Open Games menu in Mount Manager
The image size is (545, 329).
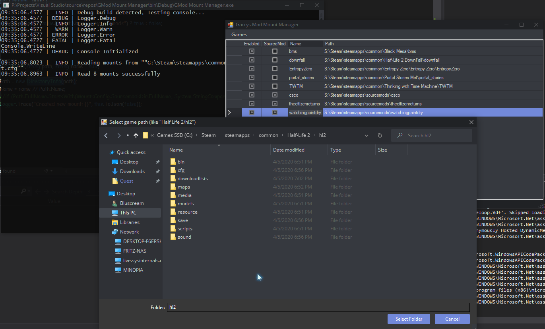(x=239, y=35)
